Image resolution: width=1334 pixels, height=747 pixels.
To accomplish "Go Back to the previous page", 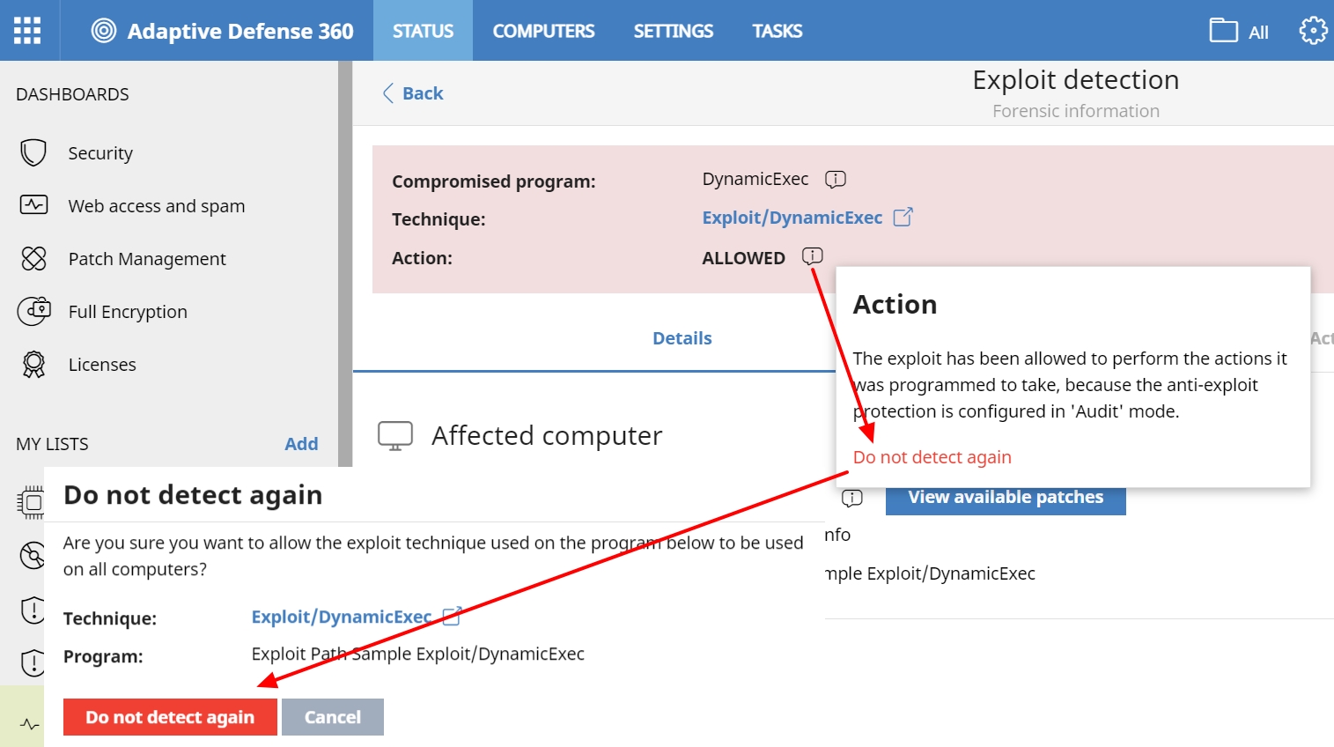I will (413, 93).
